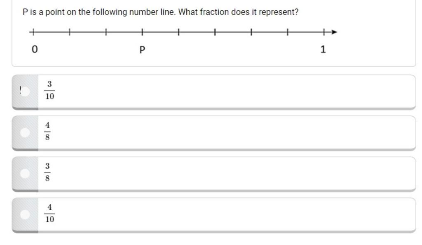Click the tick mark immediately left of P
422x245 pixels.
(106, 32)
